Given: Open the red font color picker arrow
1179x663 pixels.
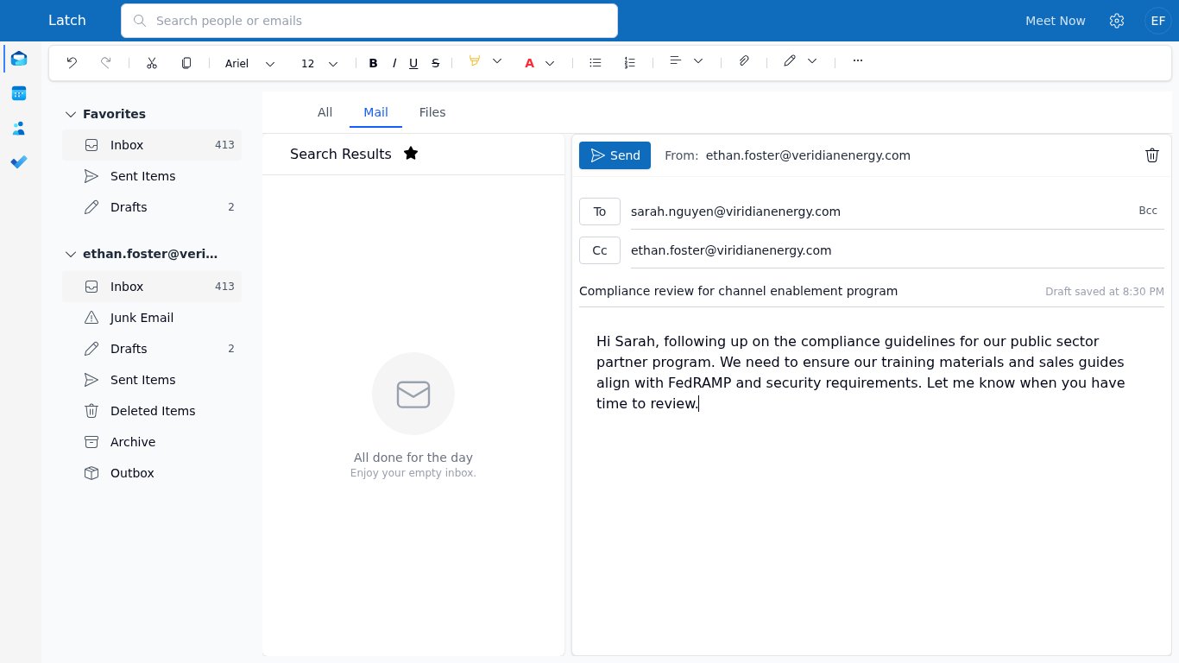Looking at the screenshot, I should [x=550, y=62].
